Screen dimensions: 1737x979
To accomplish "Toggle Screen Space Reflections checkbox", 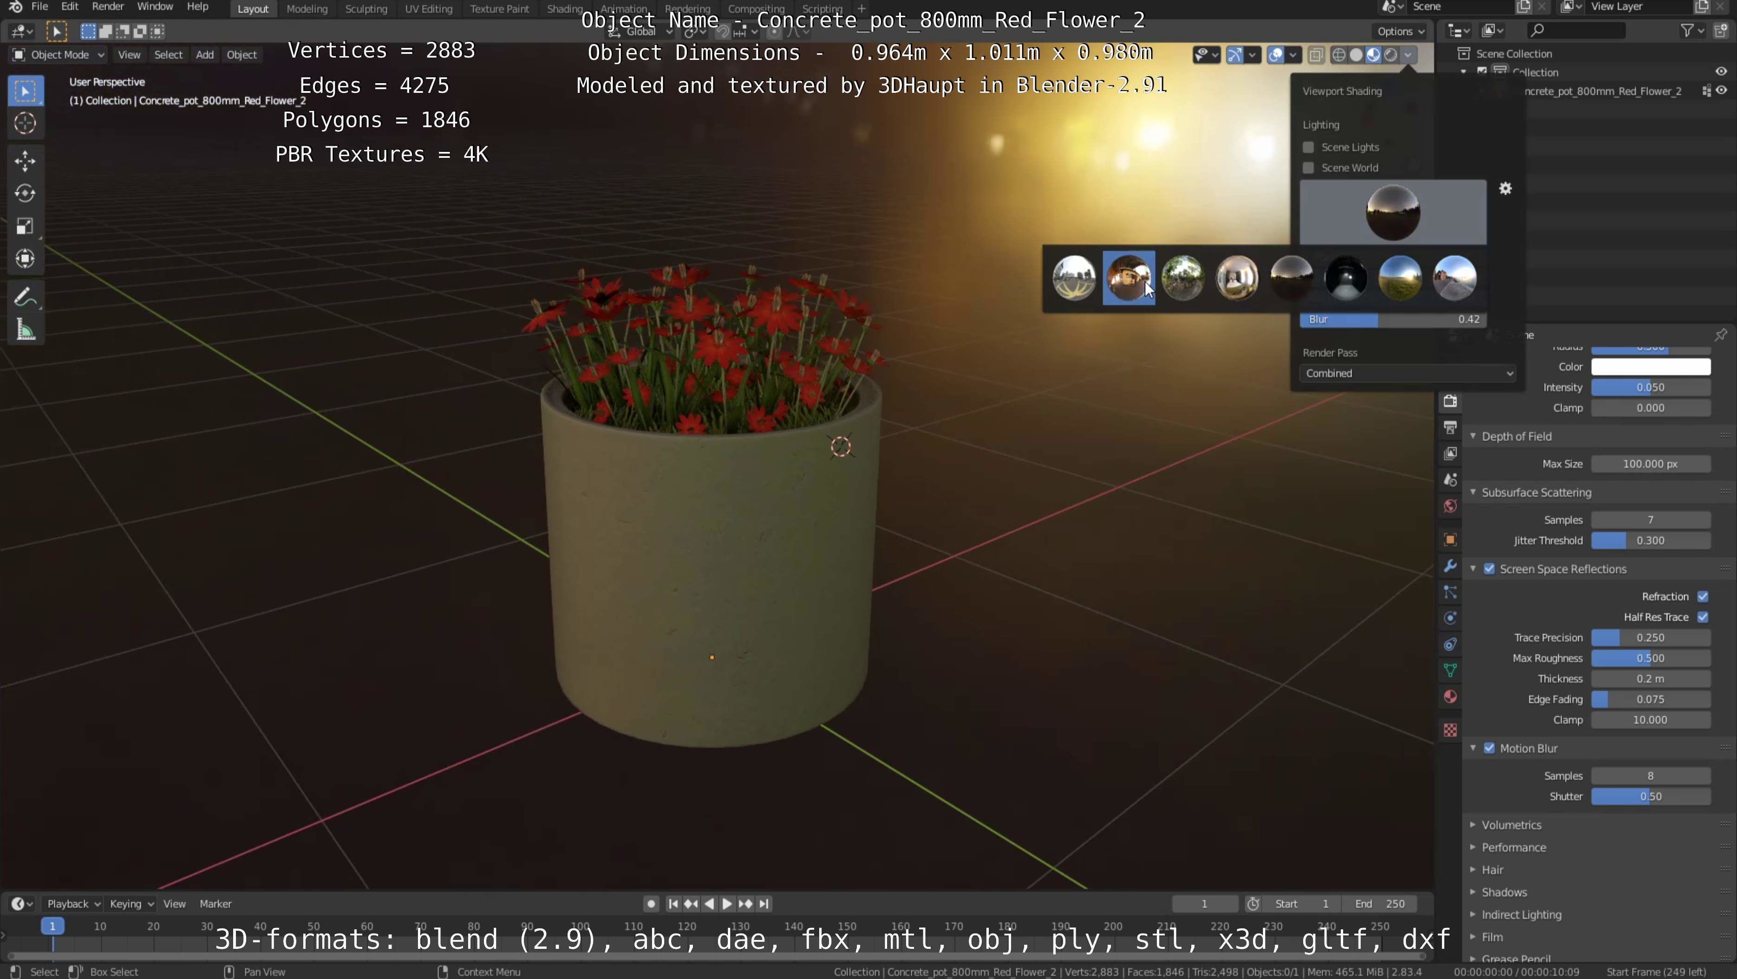I will (x=1489, y=570).
